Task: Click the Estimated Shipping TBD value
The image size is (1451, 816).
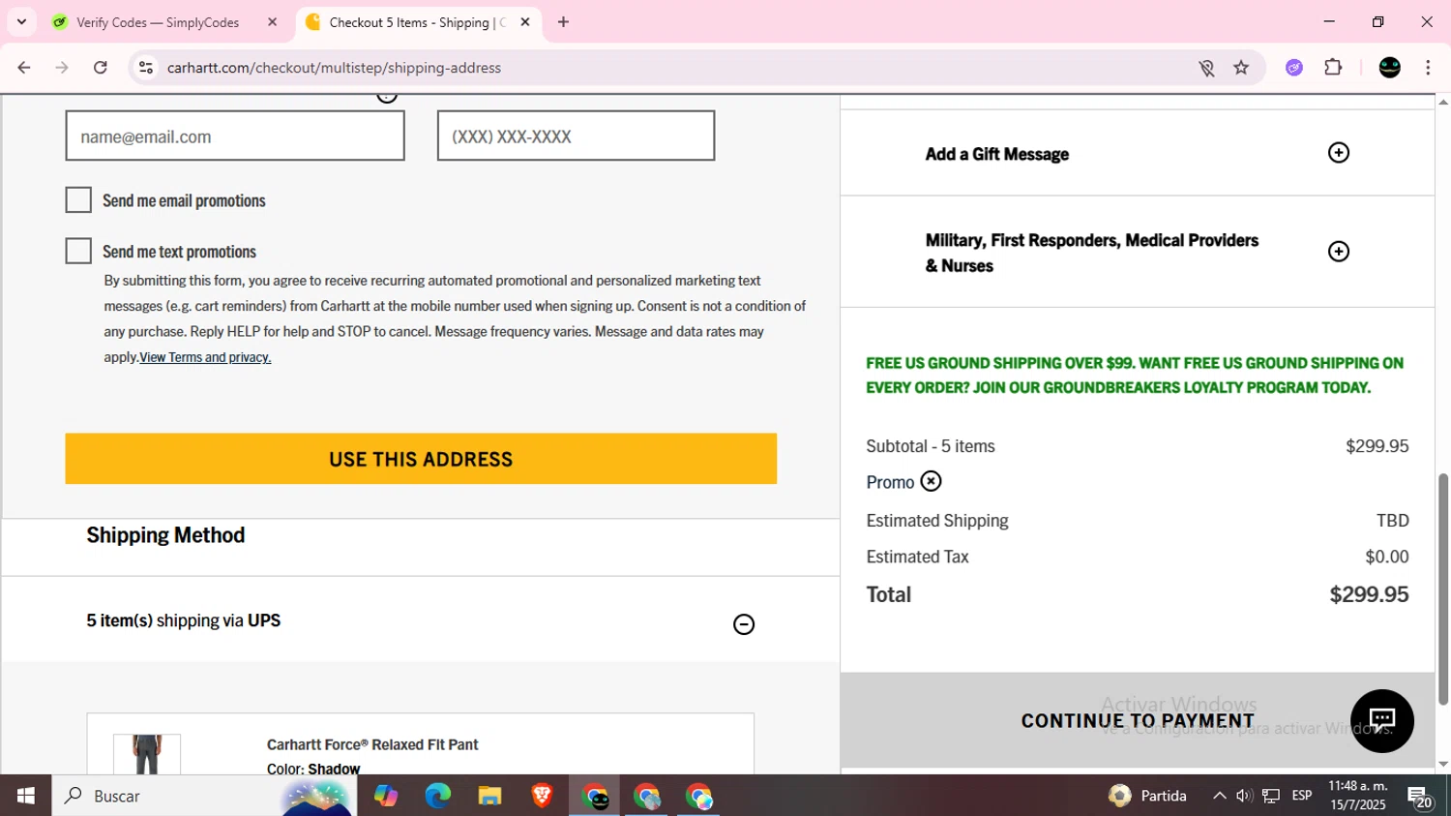Action: 1392,521
